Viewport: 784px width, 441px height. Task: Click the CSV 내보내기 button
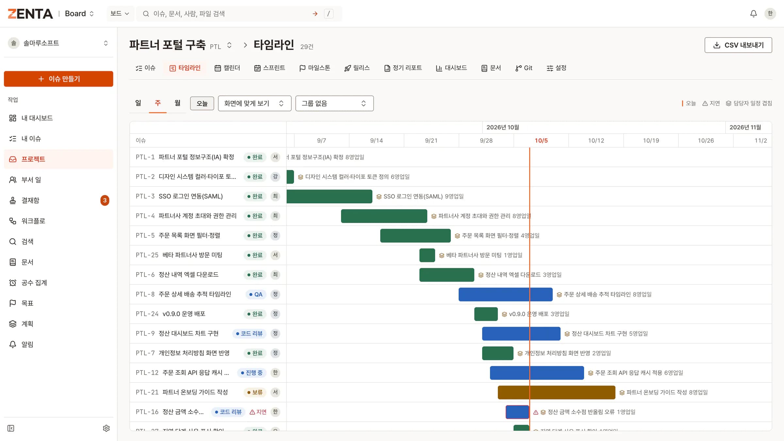[738, 45]
